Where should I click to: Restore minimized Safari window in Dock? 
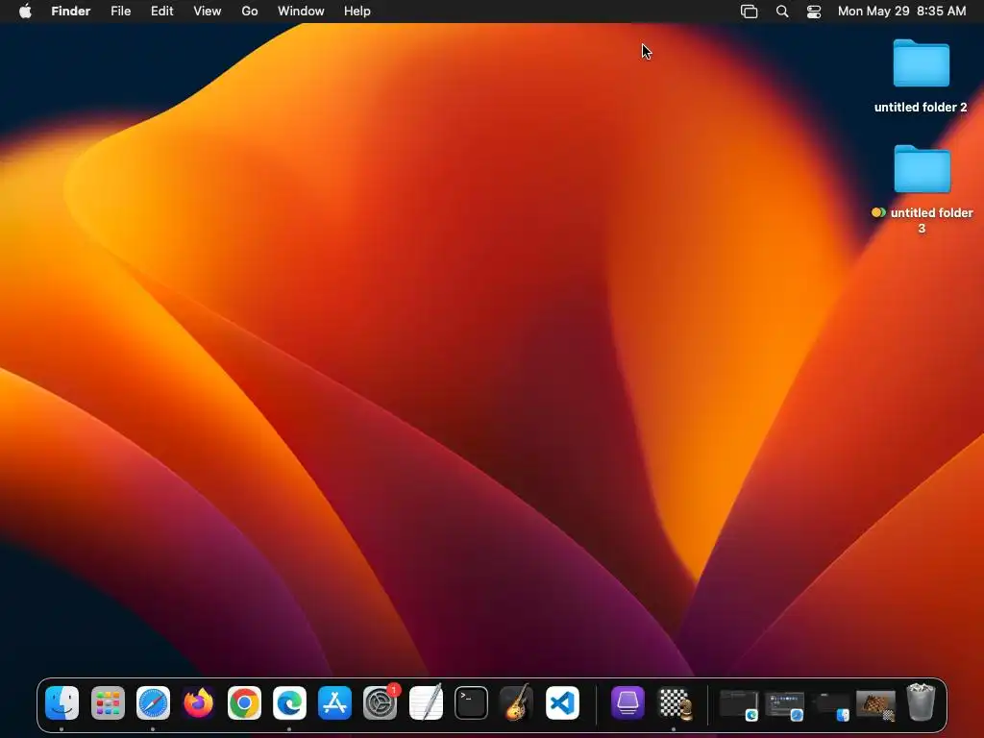click(x=784, y=706)
